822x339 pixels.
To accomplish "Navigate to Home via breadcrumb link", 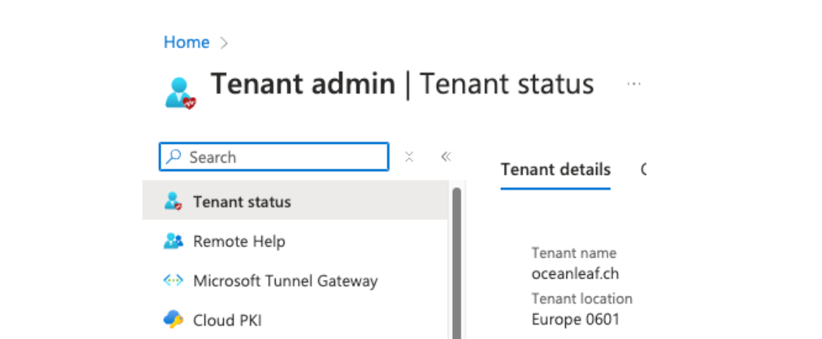I will 186,42.
